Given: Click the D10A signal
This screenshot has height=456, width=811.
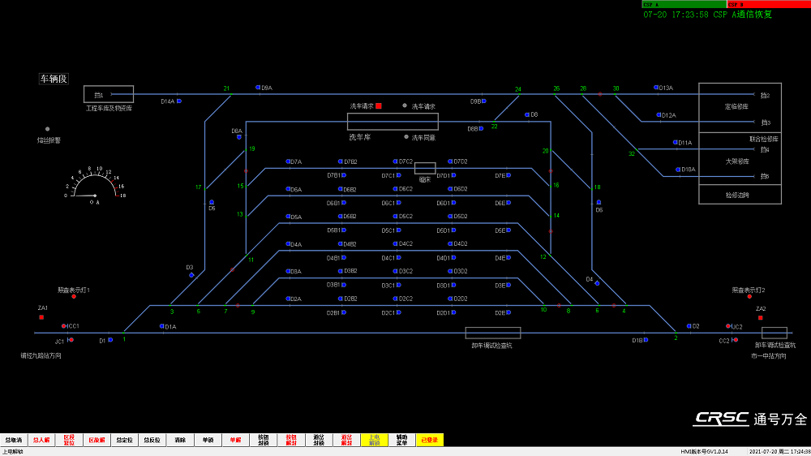Looking at the screenshot, I should tap(678, 170).
